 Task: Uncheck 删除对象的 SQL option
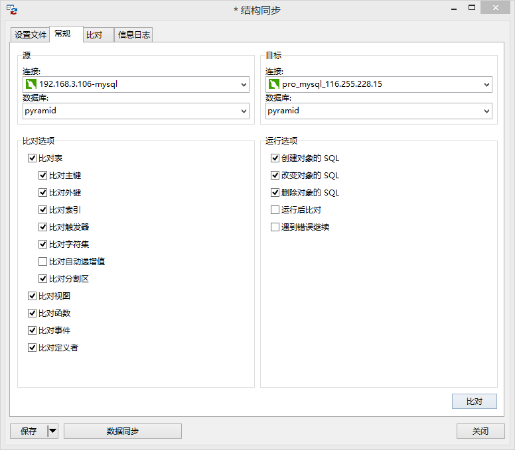pos(275,193)
